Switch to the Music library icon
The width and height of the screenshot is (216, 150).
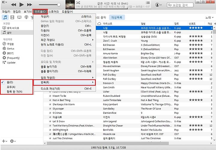point(5,17)
